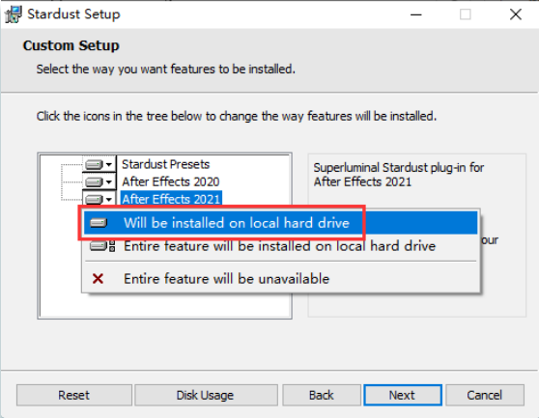Click the Reset button
This screenshot has width=539, height=418.
[74, 395]
